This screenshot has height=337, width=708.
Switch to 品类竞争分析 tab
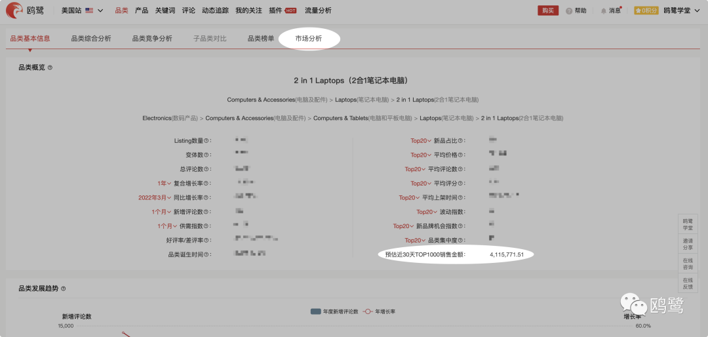point(152,39)
